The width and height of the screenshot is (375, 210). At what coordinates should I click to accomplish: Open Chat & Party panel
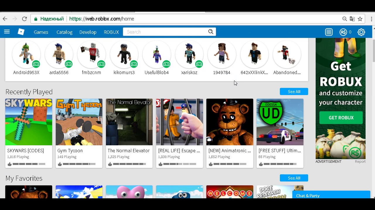tap(331, 195)
